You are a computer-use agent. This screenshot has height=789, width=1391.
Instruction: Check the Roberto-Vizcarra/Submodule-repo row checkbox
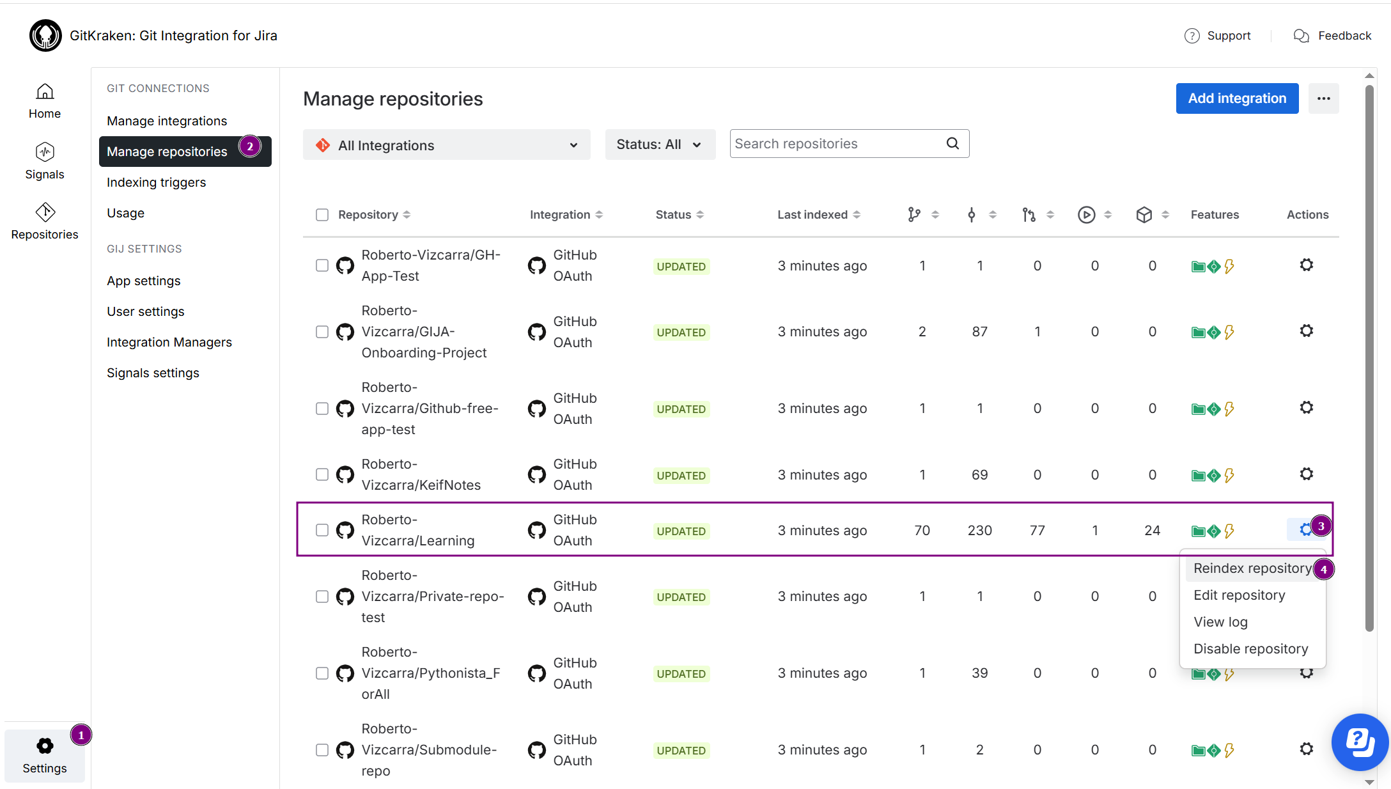[x=322, y=749]
